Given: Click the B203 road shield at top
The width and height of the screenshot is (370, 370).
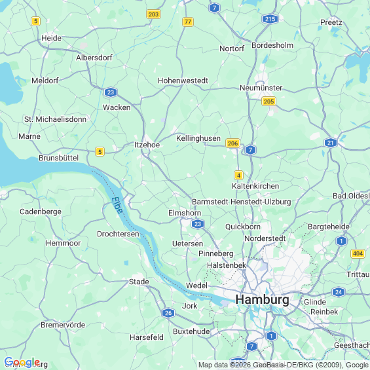Looking at the screenshot, I should (153, 14).
